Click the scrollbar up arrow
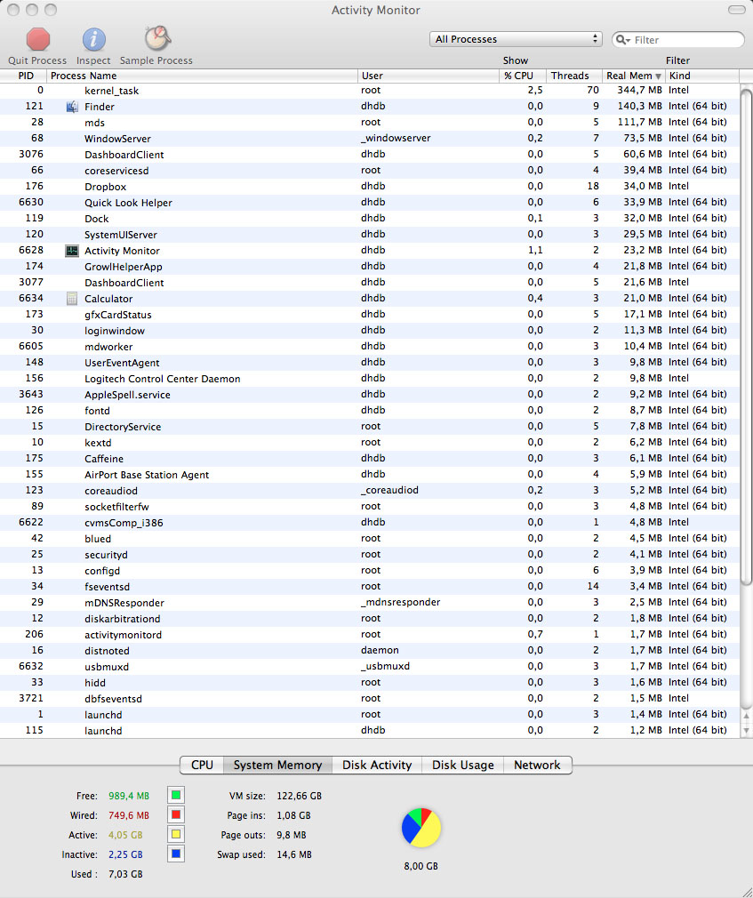 [746, 716]
